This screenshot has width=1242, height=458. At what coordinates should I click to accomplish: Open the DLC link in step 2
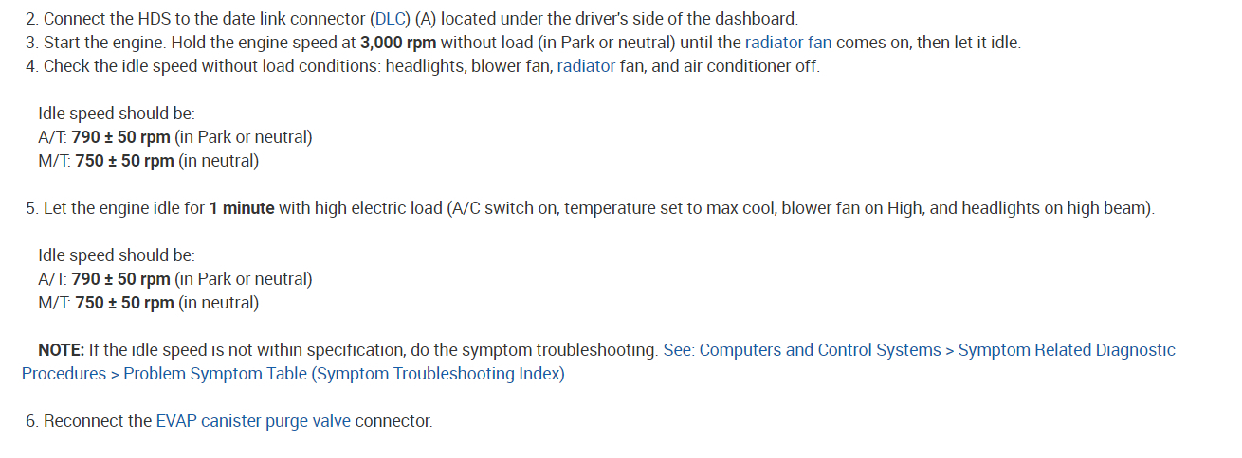click(392, 19)
